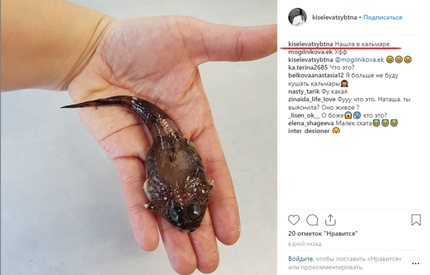Click the comment speech bubble icon
The image size is (430, 275).
(x=312, y=220)
